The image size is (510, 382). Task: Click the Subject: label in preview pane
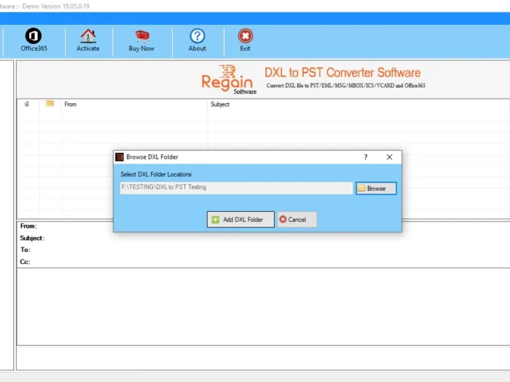pyautogui.click(x=33, y=238)
